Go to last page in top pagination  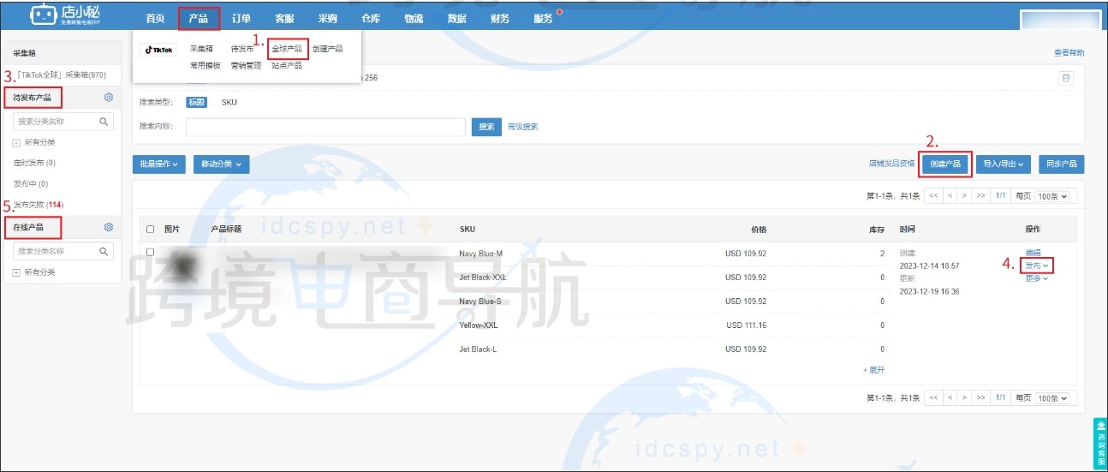click(x=980, y=196)
